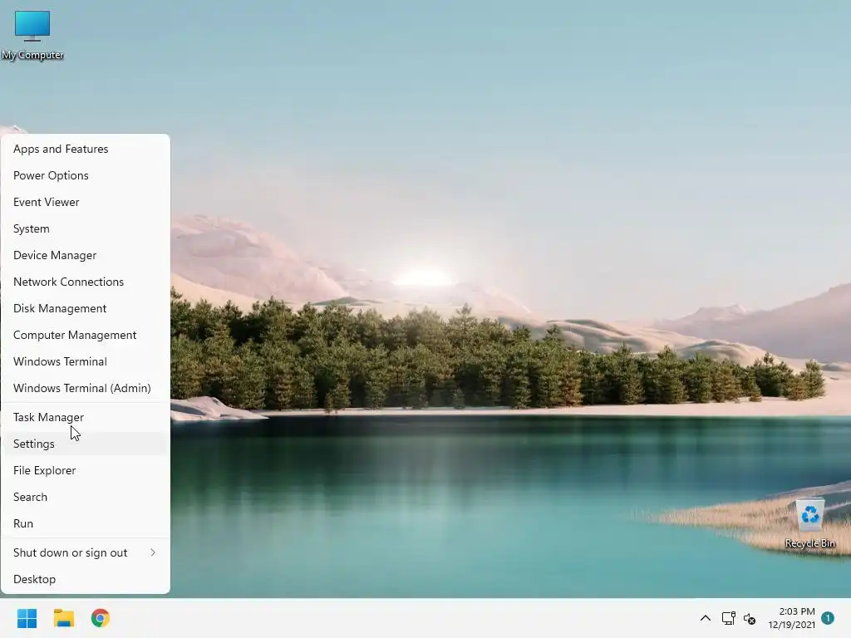Open File Explorer from the taskbar
The image size is (851, 638).
[63, 618]
